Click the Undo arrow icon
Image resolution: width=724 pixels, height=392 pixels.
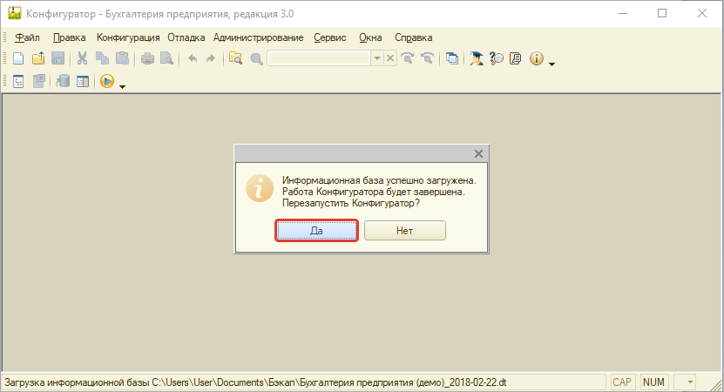193,58
